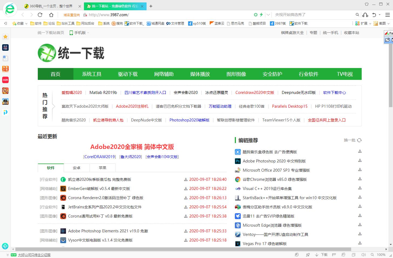This screenshot has width=393, height=258.
Task: Open the 搜狗 bookmark
Action: pos(117,23)
